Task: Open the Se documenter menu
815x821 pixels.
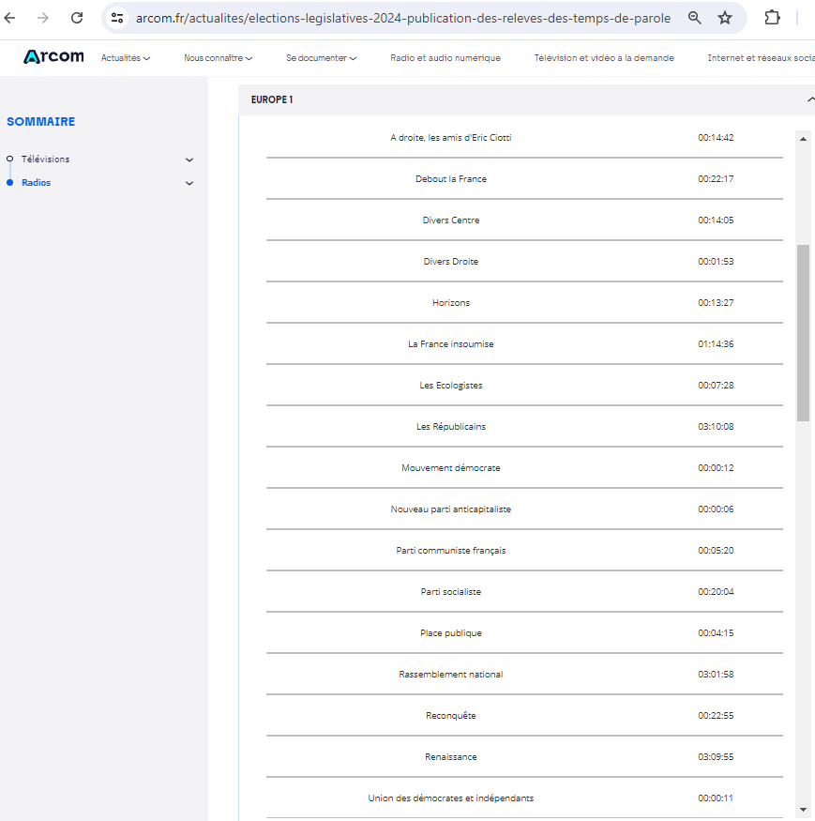Action: tap(322, 58)
